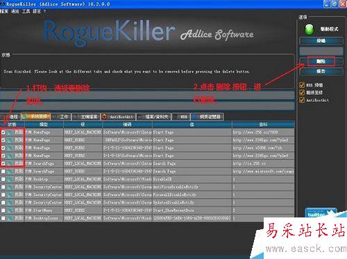Screen dimensions: 347x259
Task: Select the http://www.256.cc/7000 data cell
Action: (263, 132)
